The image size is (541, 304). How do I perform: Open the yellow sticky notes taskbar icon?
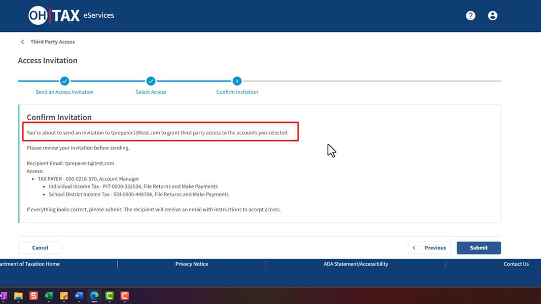click(x=64, y=296)
